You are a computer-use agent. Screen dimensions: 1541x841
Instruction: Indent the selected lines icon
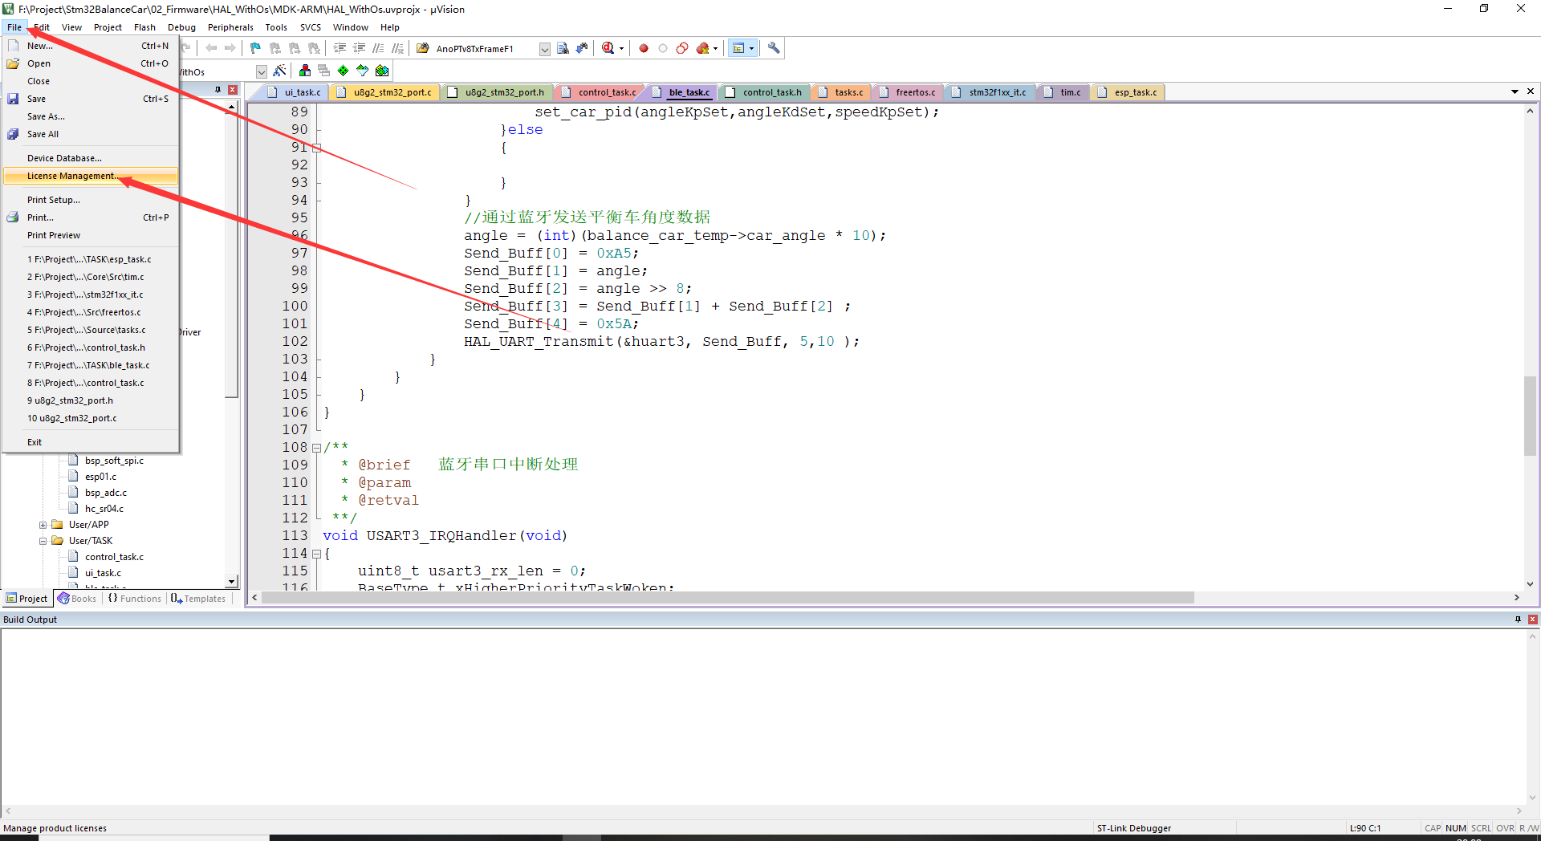(x=340, y=48)
